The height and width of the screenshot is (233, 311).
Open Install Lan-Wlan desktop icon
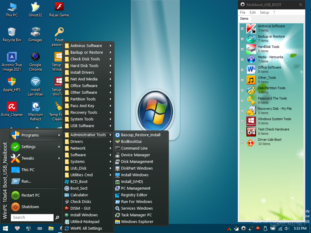click(x=35, y=86)
